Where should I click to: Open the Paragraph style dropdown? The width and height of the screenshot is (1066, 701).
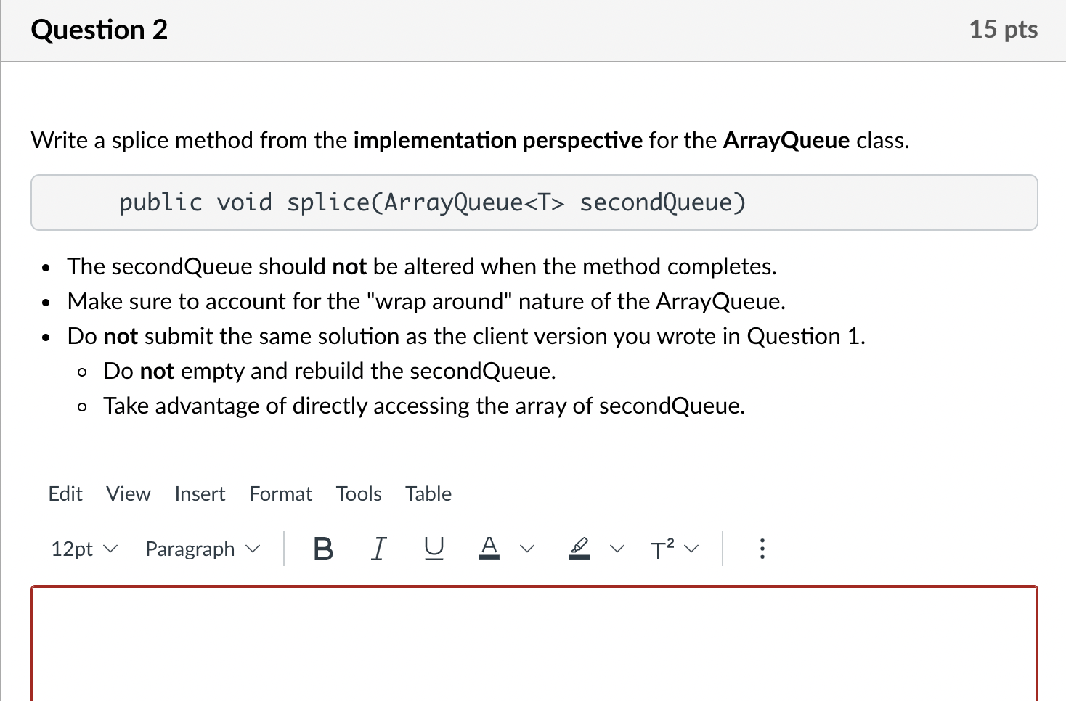pyautogui.click(x=200, y=549)
